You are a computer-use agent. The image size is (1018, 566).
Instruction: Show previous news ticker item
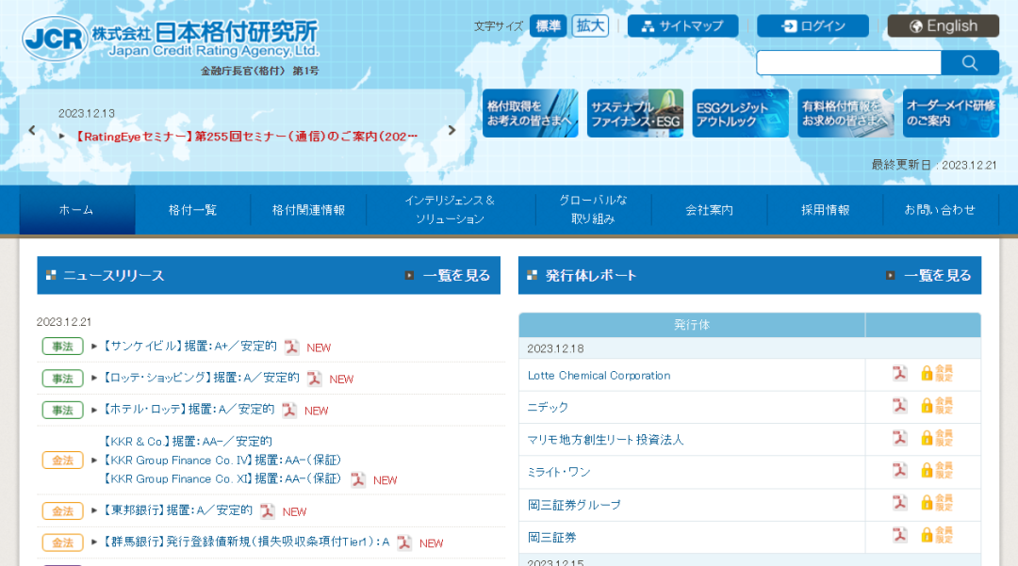[x=32, y=130]
